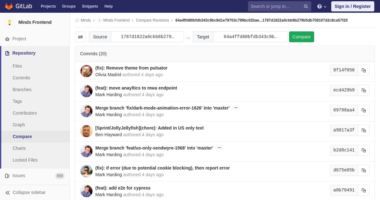Click the search magnifier icon
This screenshot has height=200, width=380.
[306, 6]
